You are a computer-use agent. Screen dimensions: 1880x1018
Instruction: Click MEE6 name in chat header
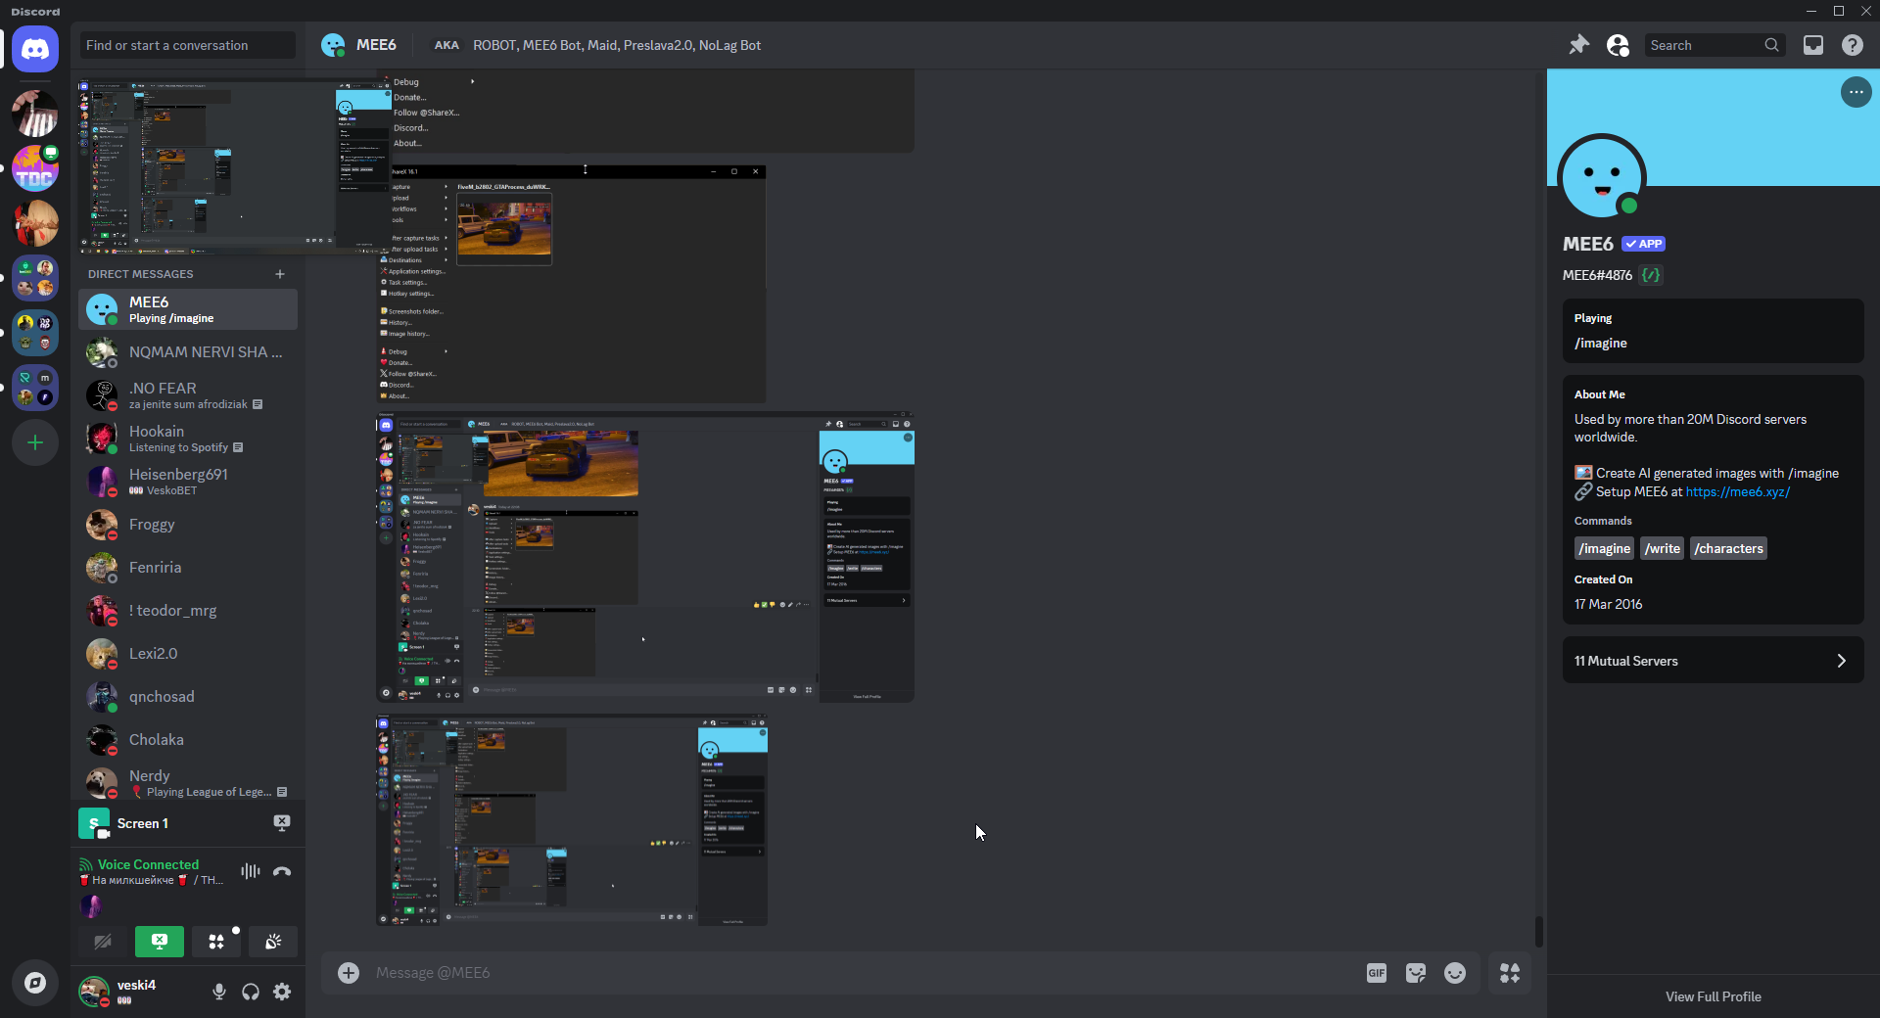click(376, 45)
